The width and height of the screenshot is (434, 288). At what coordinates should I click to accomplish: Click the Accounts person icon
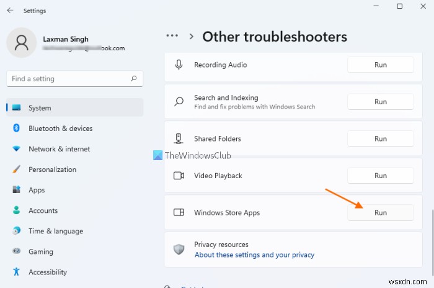tap(16, 210)
